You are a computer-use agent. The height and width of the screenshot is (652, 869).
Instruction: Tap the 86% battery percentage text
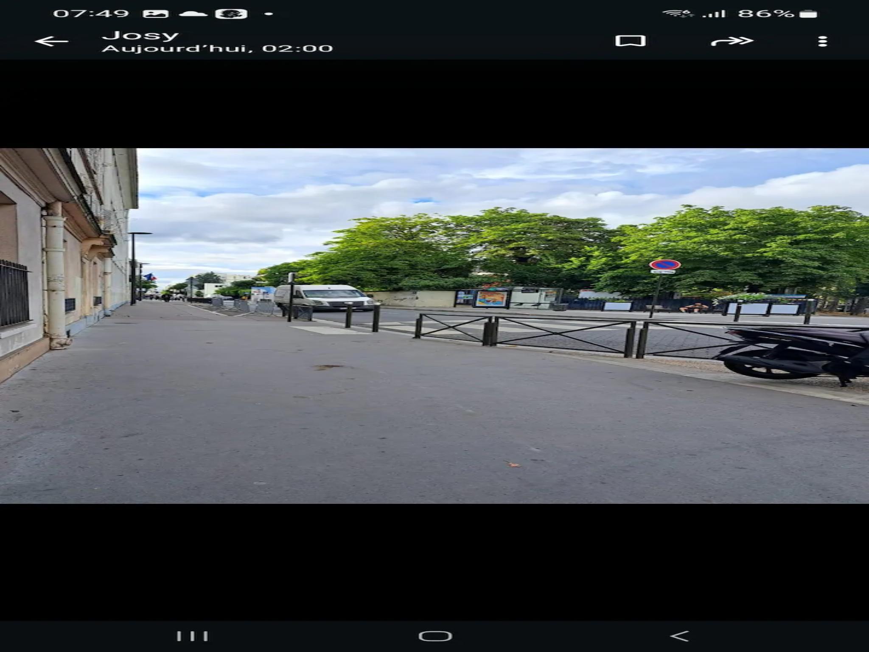point(766,14)
